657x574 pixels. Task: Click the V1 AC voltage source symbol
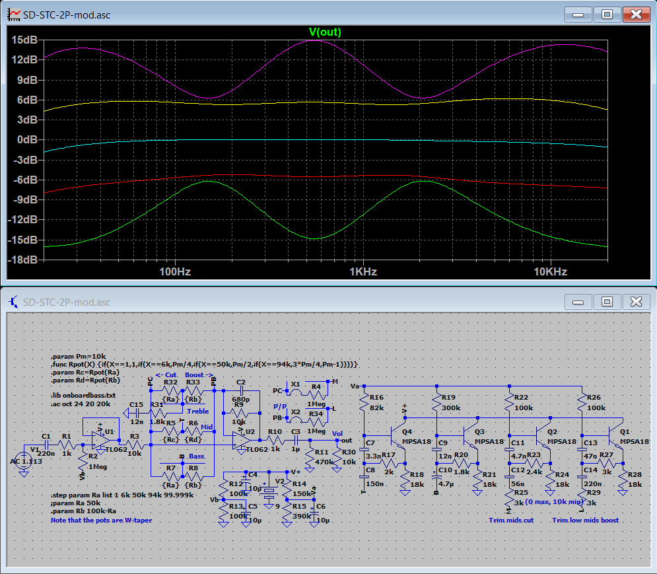pyautogui.click(x=24, y=461)
